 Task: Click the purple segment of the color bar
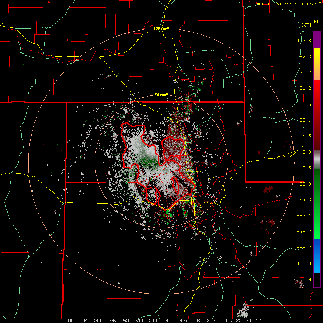click(x=317, y=40)
